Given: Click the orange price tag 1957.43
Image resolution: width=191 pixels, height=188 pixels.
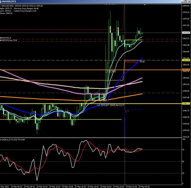Looking at the screenshot, I should [186, 70].
